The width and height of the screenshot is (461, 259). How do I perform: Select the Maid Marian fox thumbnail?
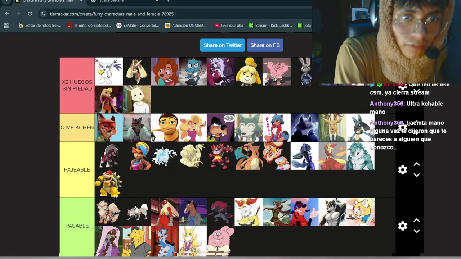click(109, 241)
